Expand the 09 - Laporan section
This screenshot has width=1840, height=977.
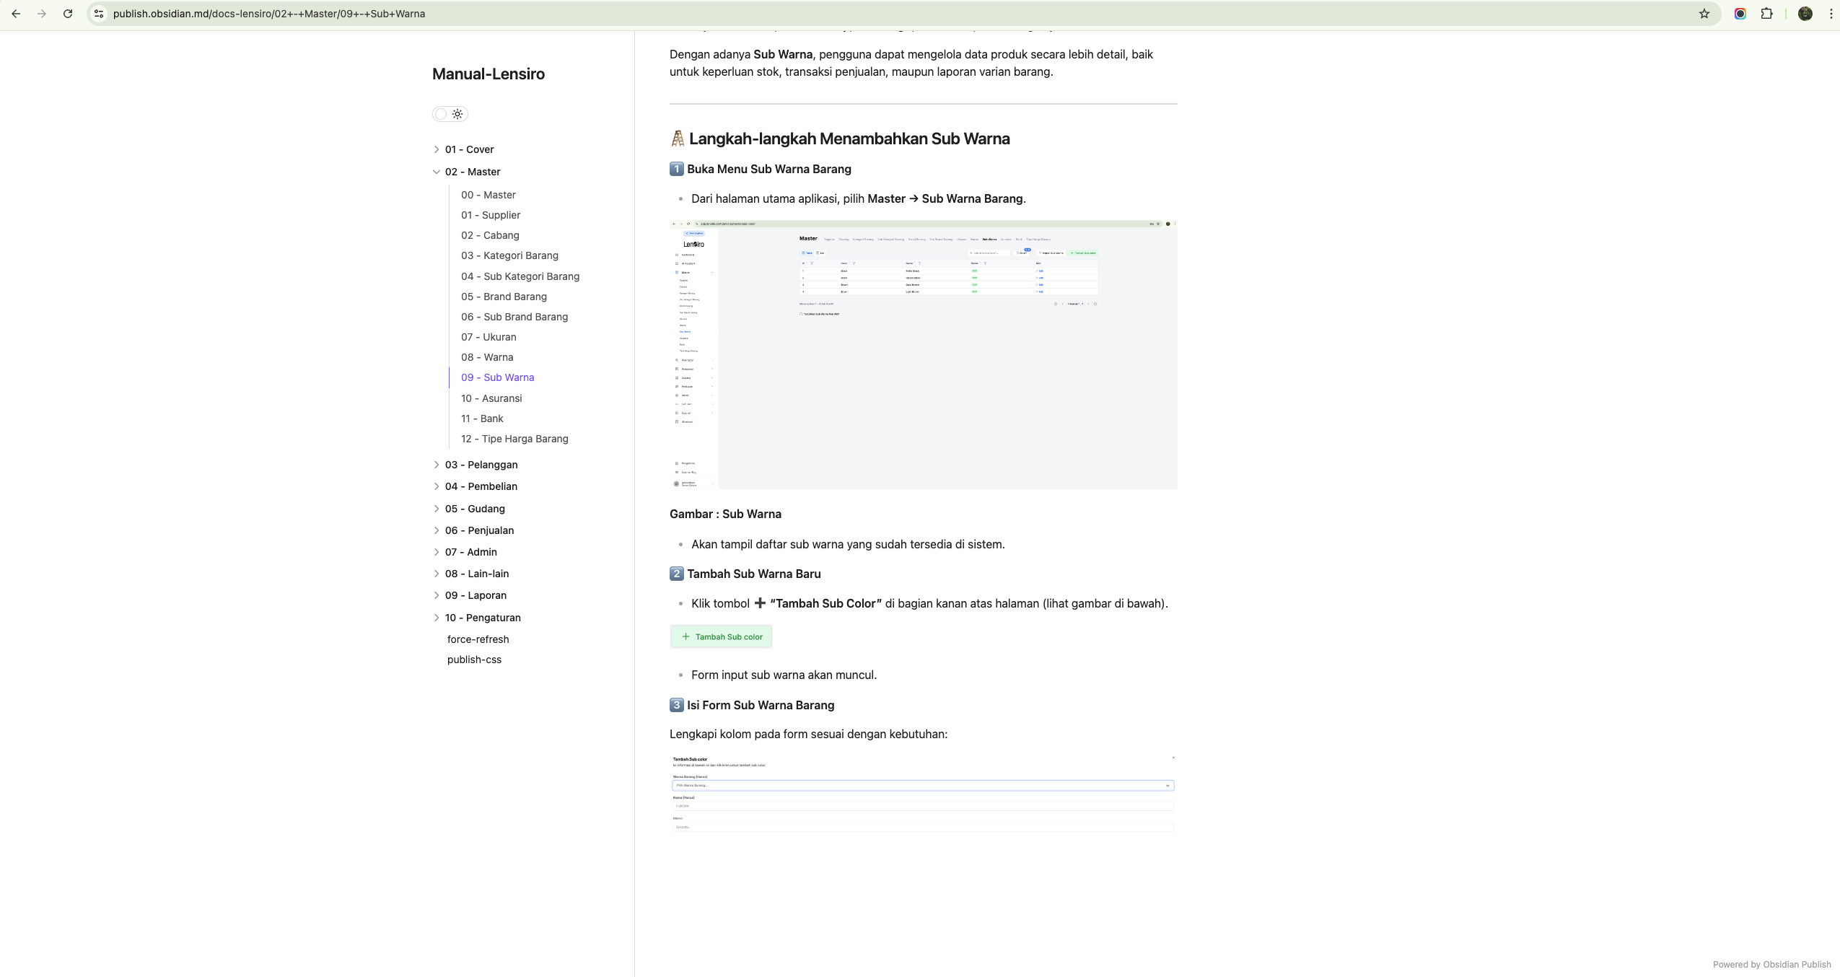click(437, 595)
